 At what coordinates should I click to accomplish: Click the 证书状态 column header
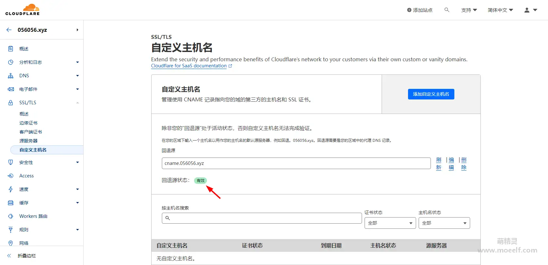(x=252, y=245)
